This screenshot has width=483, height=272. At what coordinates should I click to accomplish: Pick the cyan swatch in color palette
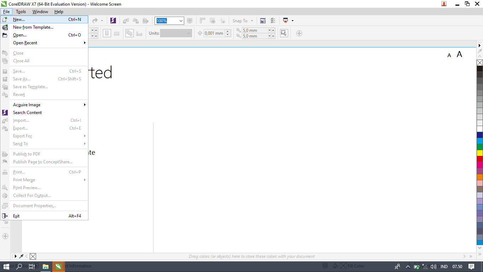coord(480,141)
